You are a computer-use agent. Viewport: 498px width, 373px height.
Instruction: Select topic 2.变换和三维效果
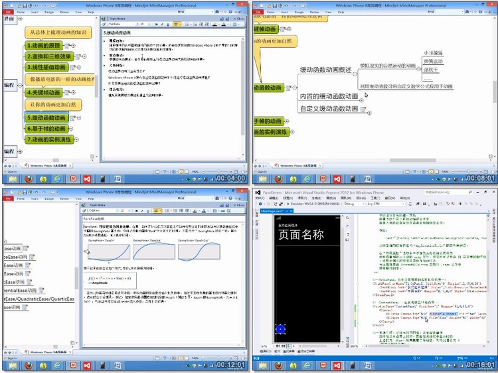[x=49, y=56]
